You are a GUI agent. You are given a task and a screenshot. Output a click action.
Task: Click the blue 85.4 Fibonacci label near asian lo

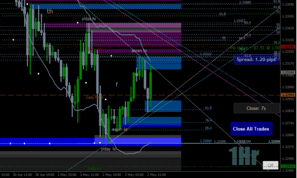[208, 128]
